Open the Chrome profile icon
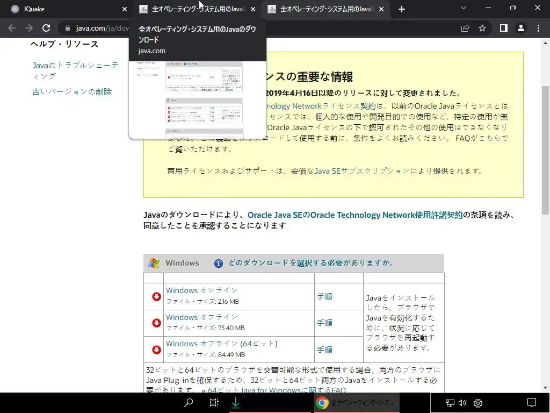 click(x=521, y=28)
